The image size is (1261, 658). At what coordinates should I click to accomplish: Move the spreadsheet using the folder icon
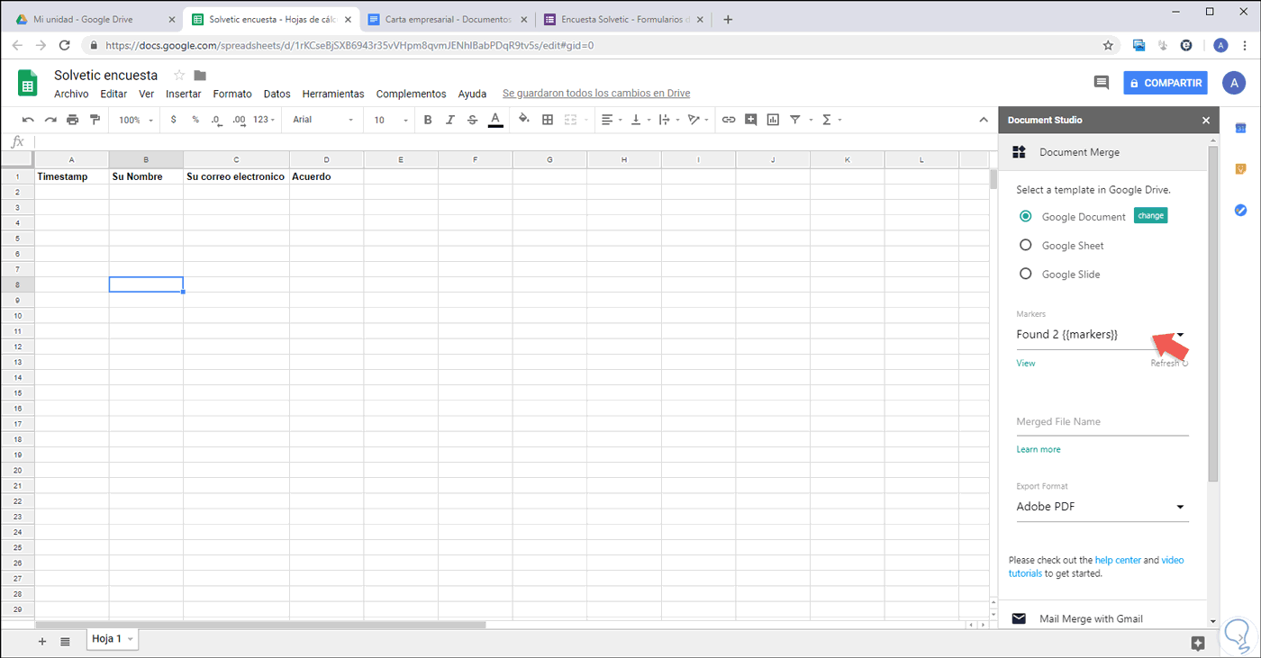(200, 76)
